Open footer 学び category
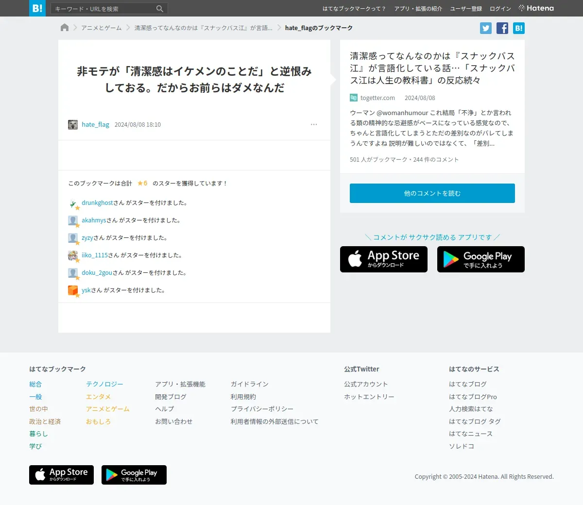This screenshot has width=583, height=505. pos(35,446)
